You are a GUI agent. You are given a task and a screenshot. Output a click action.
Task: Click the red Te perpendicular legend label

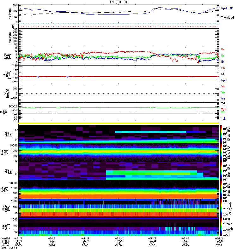click(x=223, y=109)
